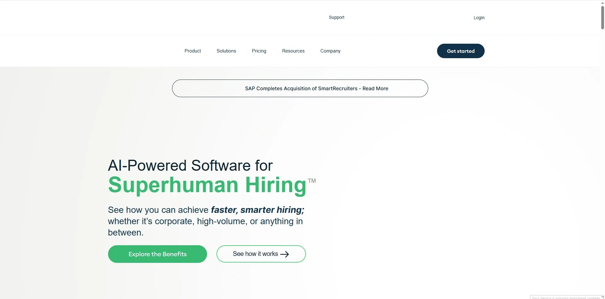The width and height of the screenshot is (605, 299).
Task: Select the arrow icon inside See how it works
Action: tap(285, 254)
